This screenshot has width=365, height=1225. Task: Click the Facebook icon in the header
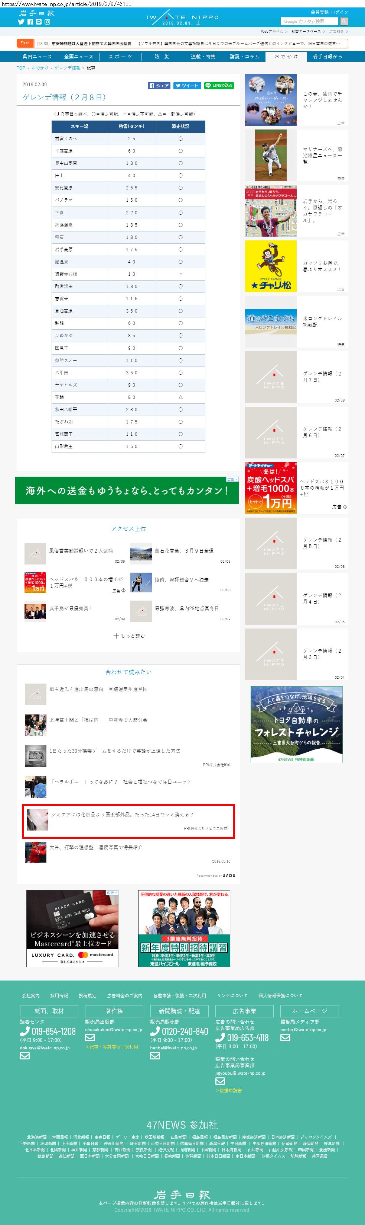pyautogui.click(x=30, y=22)
